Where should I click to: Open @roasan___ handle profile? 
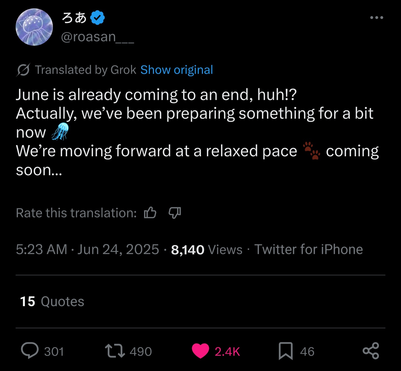click(97, 37)
